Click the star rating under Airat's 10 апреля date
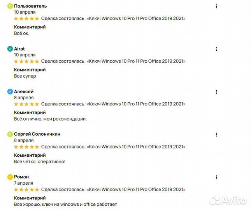251x210 pixels. click(x=26, y=61)
